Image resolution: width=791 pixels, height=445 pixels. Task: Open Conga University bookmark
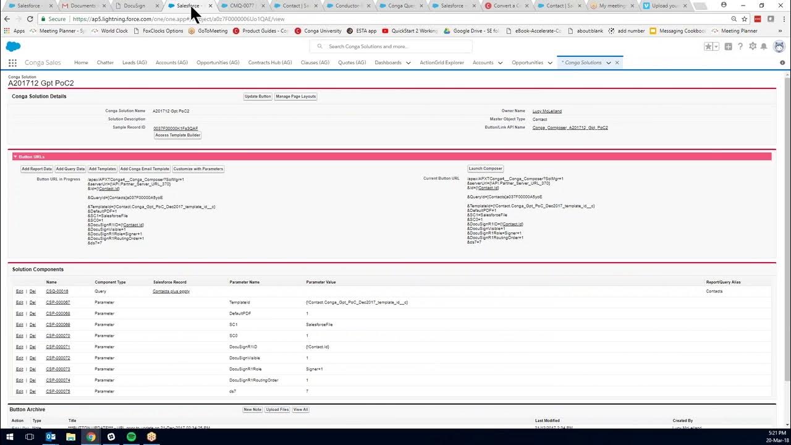(x=318, y=31)
